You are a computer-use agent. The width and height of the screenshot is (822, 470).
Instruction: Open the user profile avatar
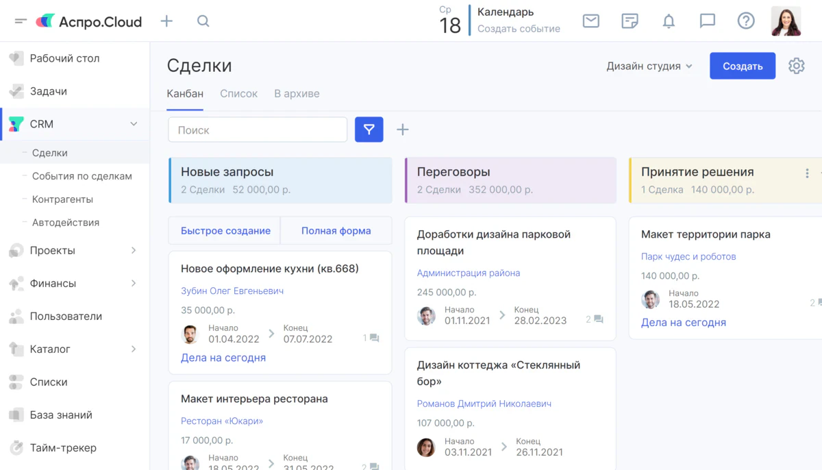click(x=786, y=21)
